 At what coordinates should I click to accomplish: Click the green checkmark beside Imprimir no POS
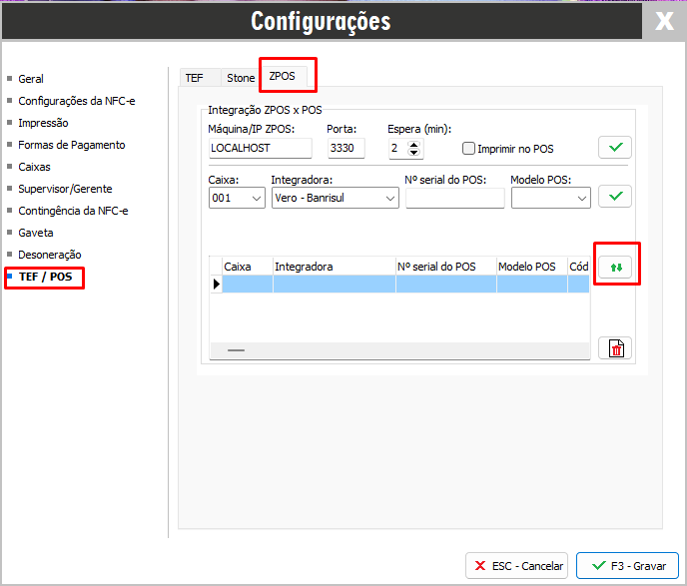(615, 148)
